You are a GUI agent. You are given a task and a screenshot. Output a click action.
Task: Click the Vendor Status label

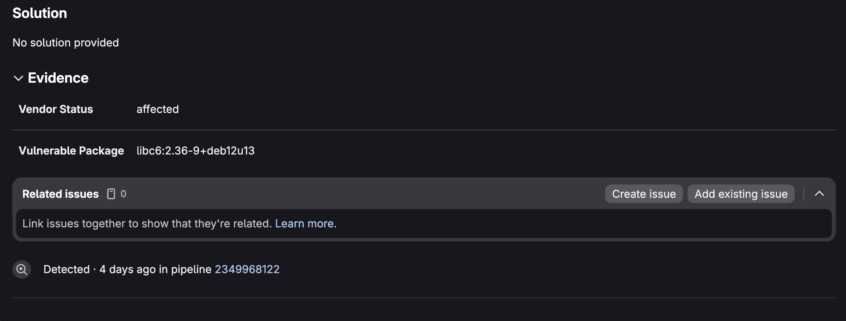(56, 109)
